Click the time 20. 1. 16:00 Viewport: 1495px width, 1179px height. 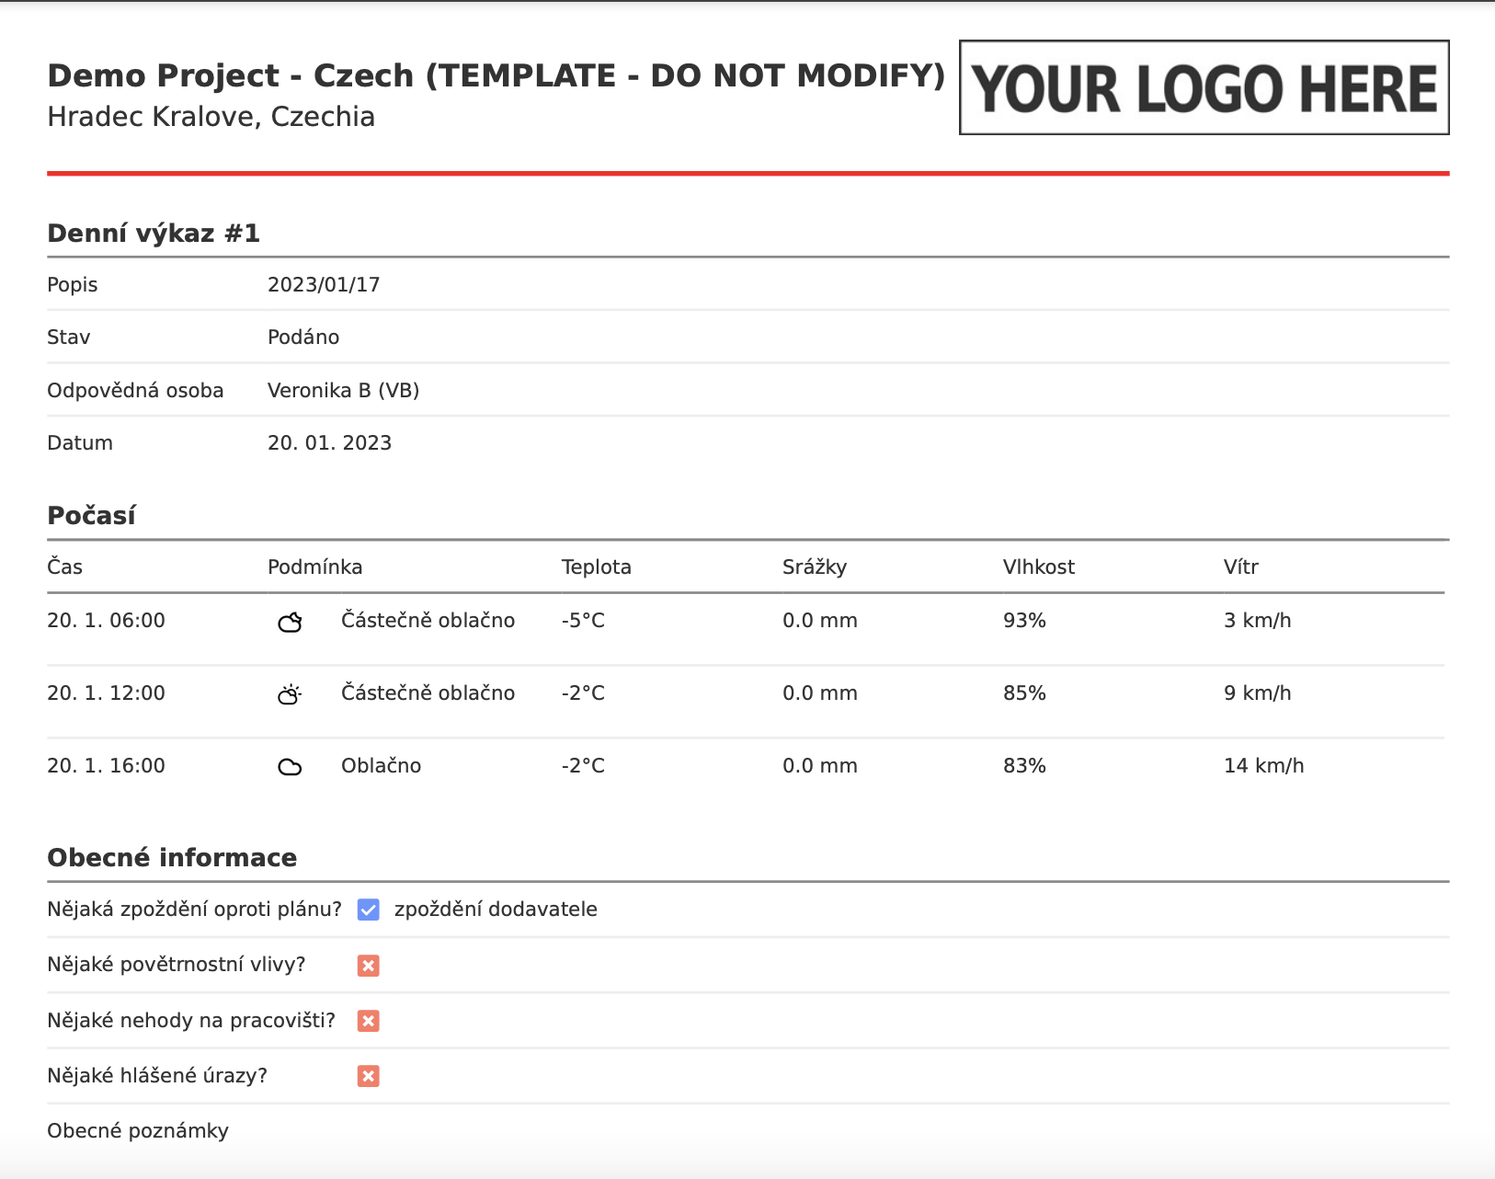[107, 766]
